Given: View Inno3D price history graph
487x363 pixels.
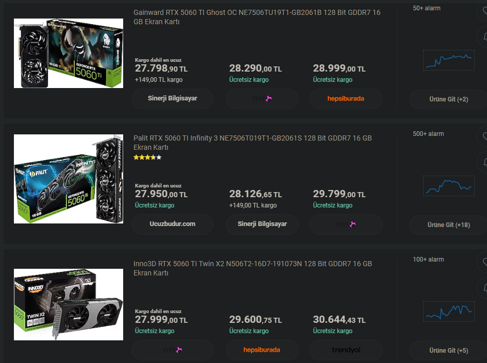Looking at the screenshot, I should pos(449,312).
